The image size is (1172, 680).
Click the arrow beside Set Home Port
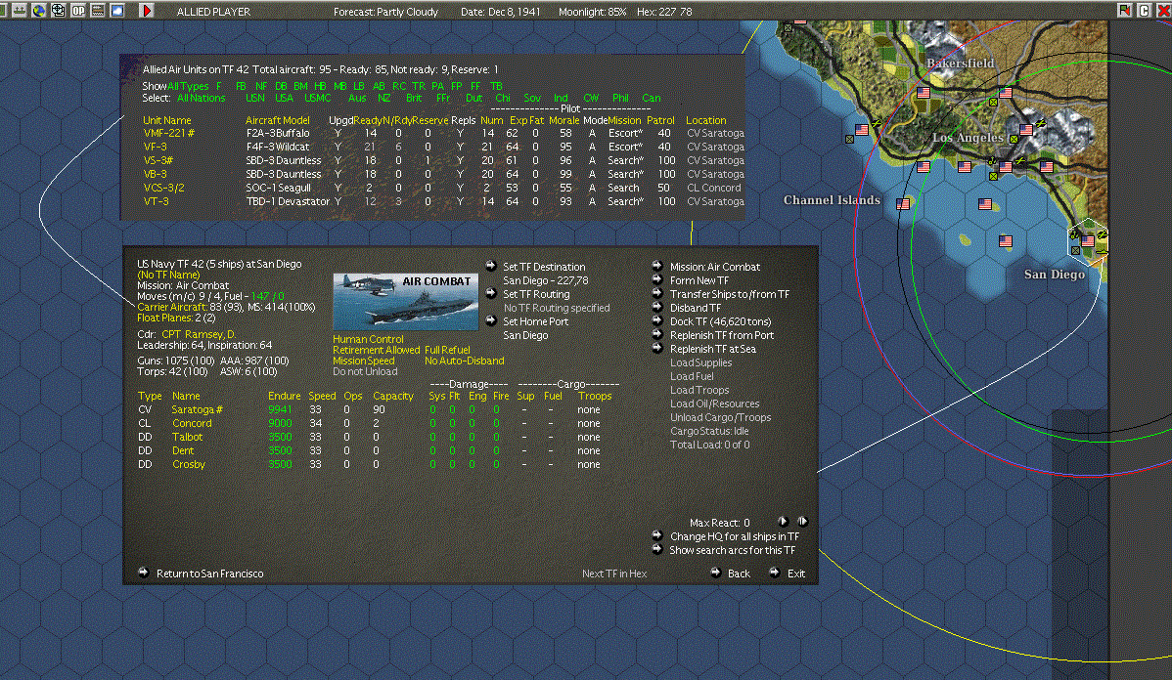(x=491, y=321)
